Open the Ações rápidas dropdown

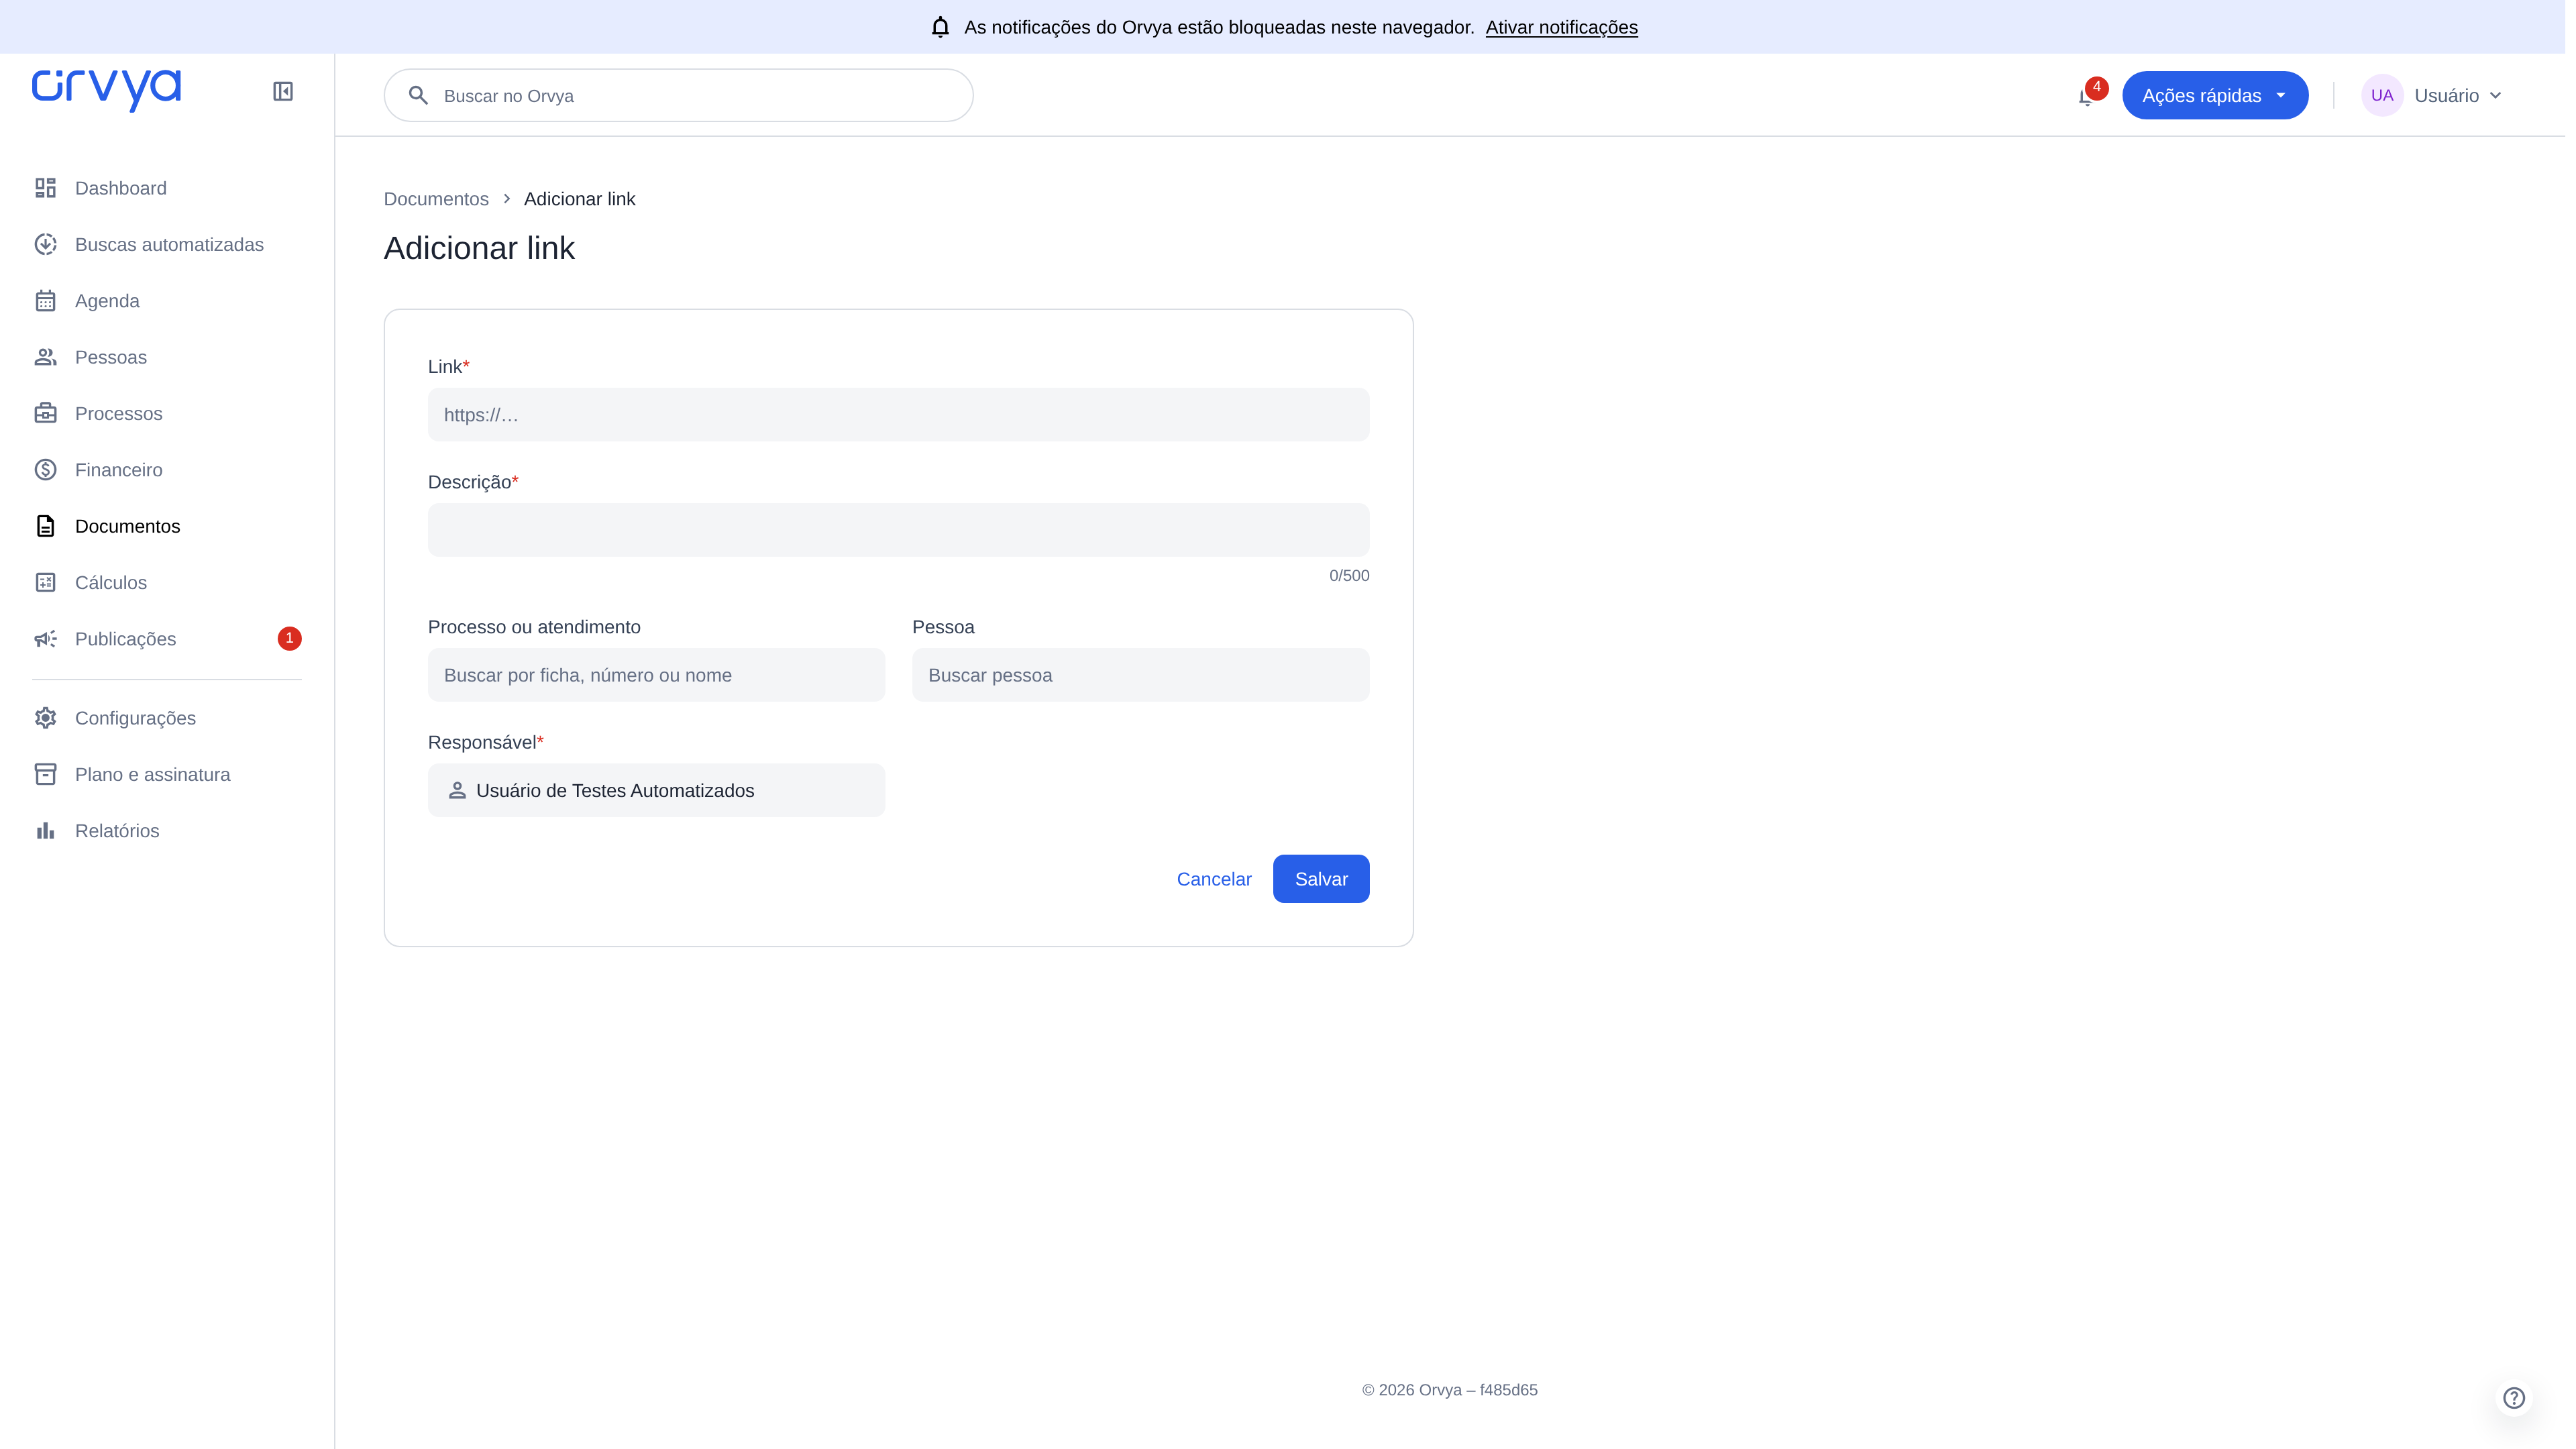2215,95
